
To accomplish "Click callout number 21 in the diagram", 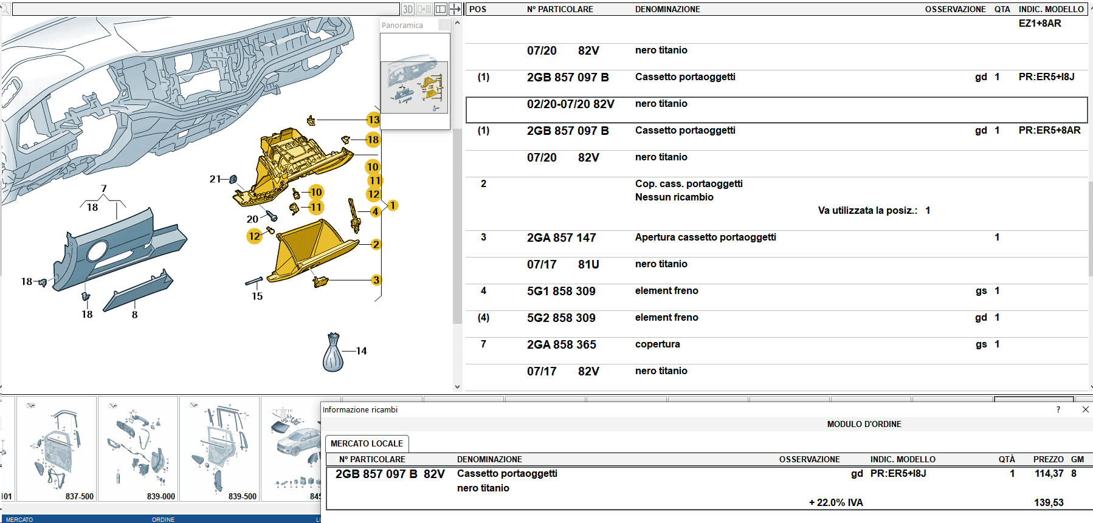I will point(215,179).
